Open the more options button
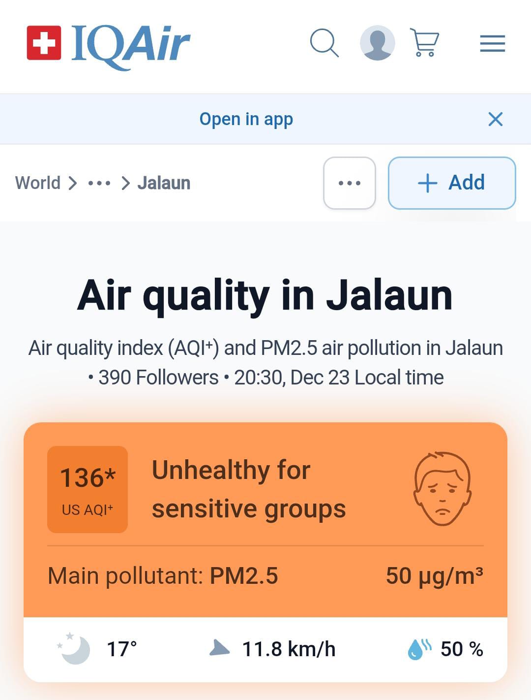Viewport: 531px width, 700px height. coord(350,183)
